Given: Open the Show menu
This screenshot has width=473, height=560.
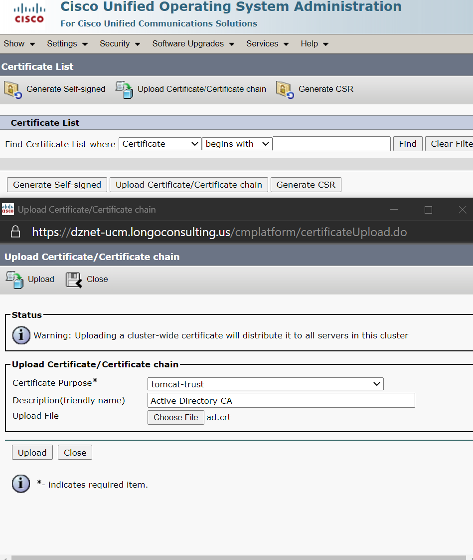Looking at the screenshot, I should [x=19, y=43].
